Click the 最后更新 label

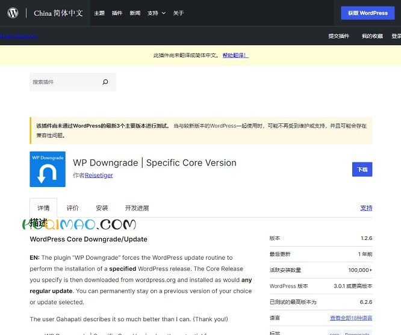(x=280, y=254)
